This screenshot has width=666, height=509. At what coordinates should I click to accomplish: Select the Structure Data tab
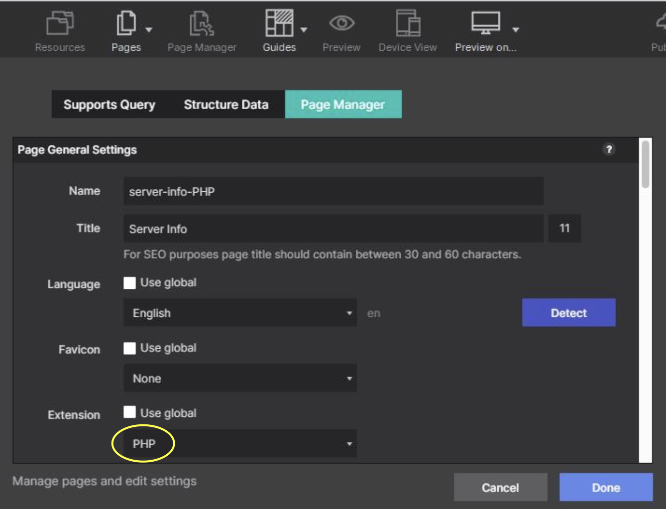coord(226,105)
